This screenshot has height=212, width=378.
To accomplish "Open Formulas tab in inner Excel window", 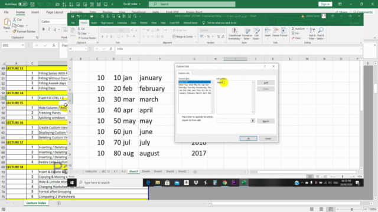I will (x=122, y=23).
